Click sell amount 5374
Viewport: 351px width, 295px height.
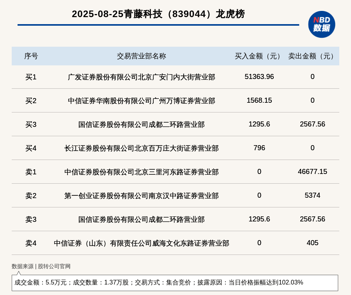tap(312, 195)
